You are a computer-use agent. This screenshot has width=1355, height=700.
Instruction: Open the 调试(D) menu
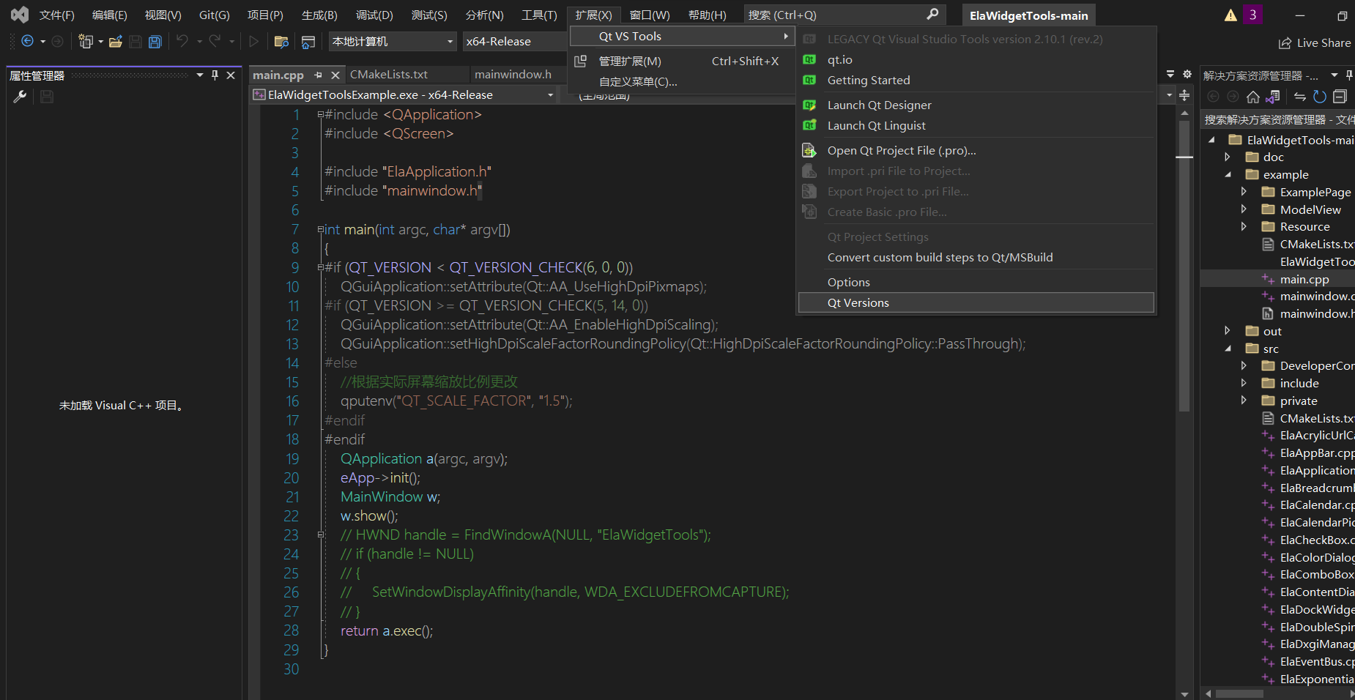coord(374,15)
